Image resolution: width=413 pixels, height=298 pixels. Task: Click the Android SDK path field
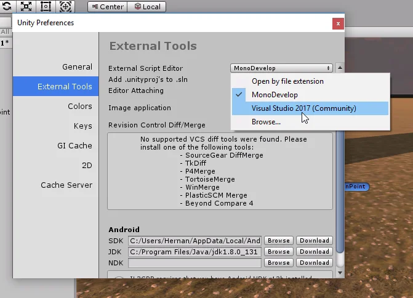(x=194, y=241)
